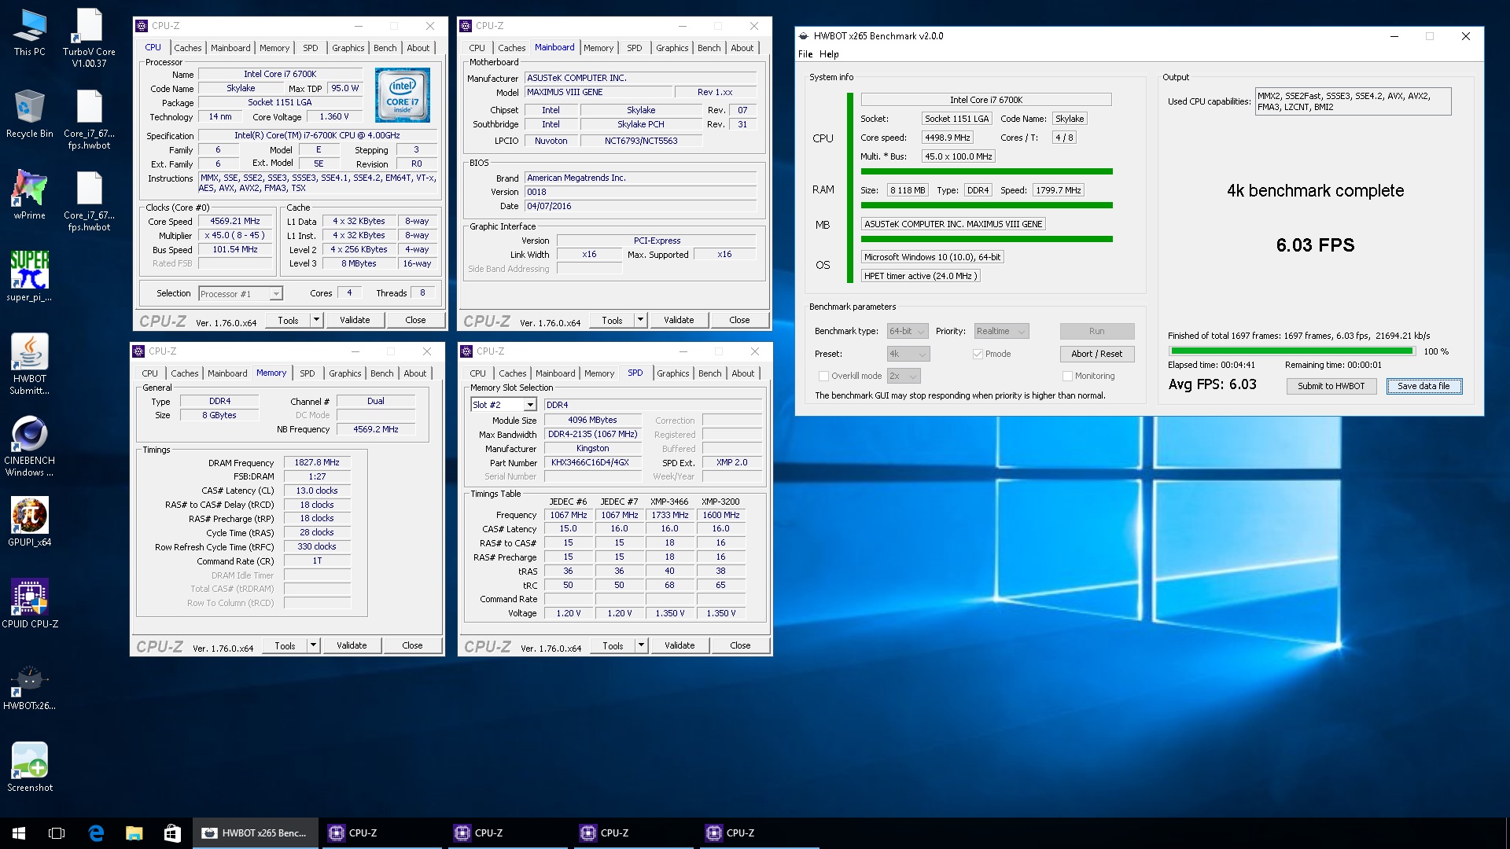Open Overkill mode 2x dropdown

[x=904, y=377]
